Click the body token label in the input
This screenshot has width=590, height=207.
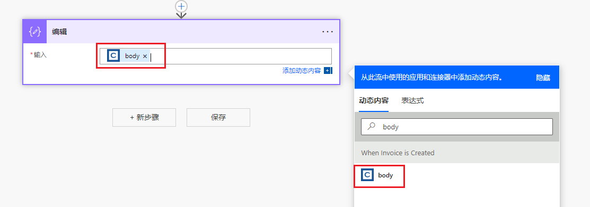133,56
